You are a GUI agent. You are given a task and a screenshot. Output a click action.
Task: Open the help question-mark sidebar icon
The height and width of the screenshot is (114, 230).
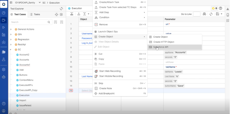click(x=4, y=104)
